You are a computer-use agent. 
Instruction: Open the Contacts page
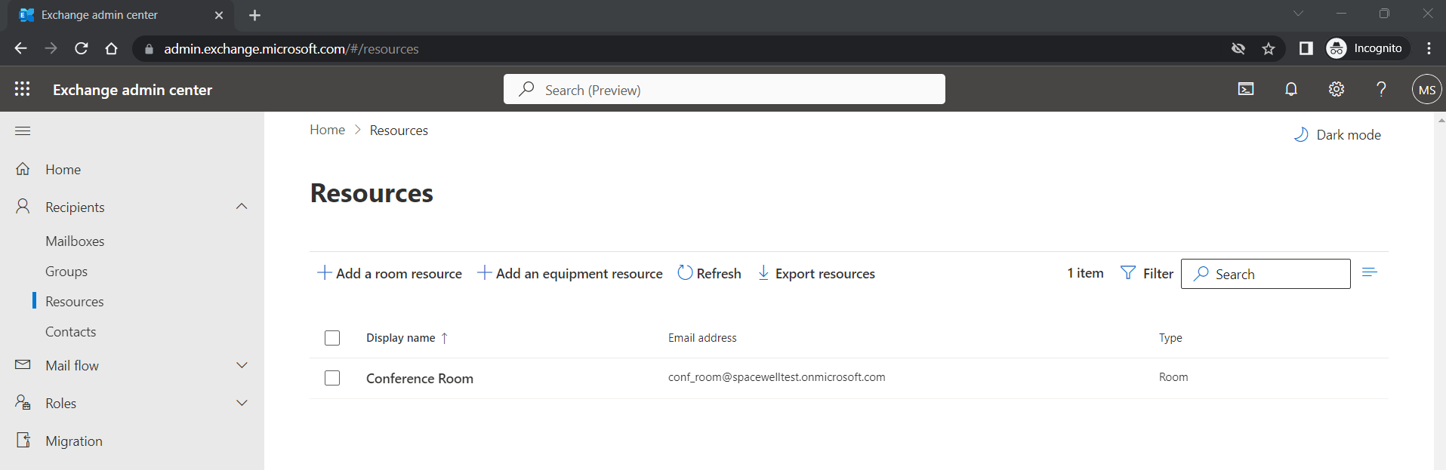pyautogui.click(x=70, y=332)
